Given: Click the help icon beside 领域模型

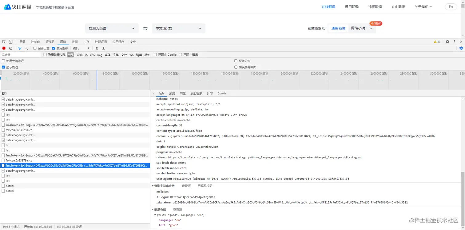Looking at the screenshot, I should pos(324,28).
